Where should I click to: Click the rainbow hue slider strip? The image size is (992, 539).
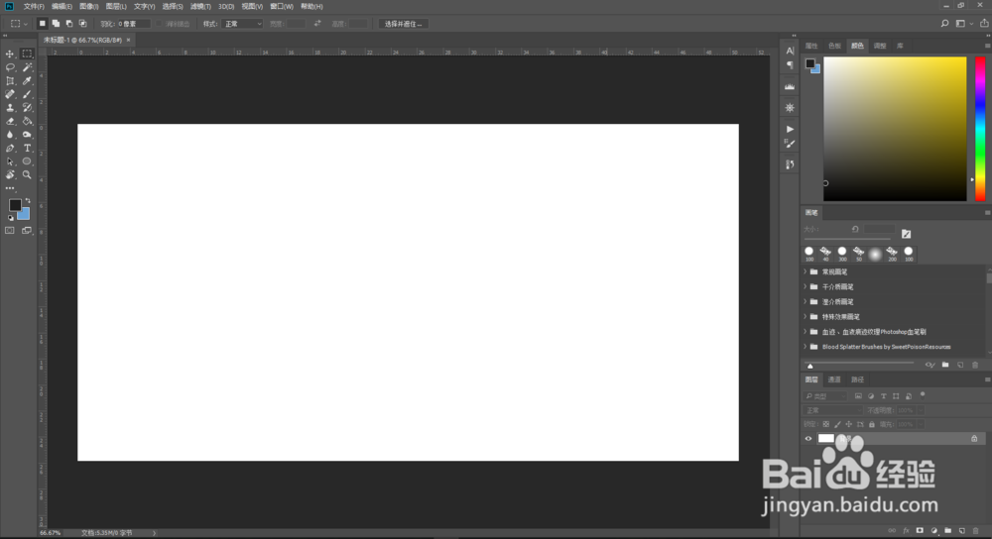click(980, 129)
